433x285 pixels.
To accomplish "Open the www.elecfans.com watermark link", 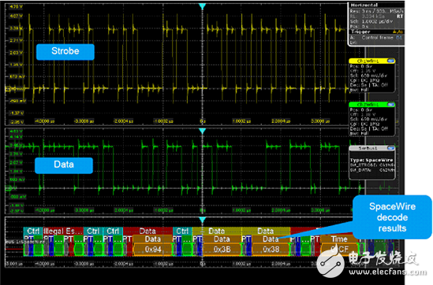I will click(x=387, y=272).
